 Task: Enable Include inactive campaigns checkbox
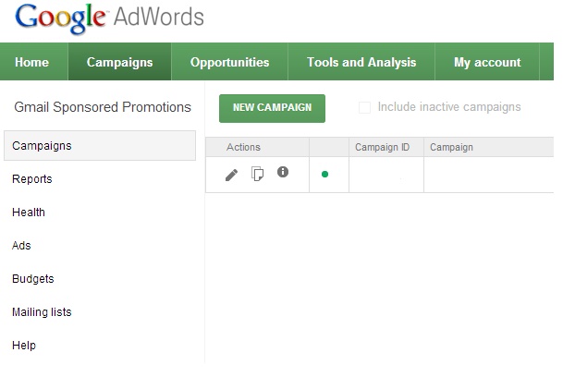click(x=364, y=107)
